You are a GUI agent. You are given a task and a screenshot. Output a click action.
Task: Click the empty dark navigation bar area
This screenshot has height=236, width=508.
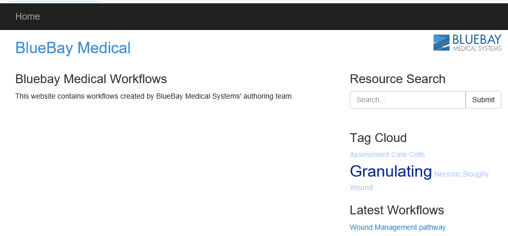click(x=259, y=17)
